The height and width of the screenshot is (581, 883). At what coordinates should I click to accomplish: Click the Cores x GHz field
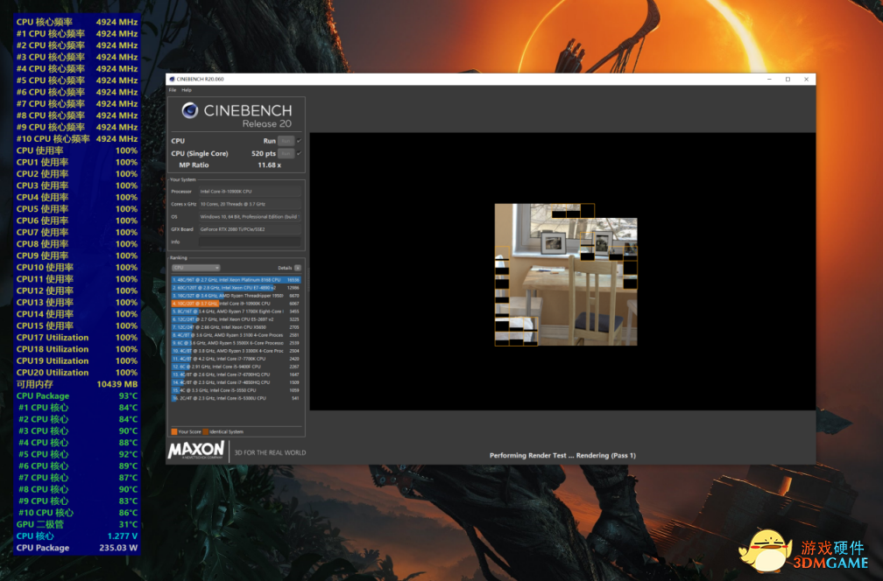pos(250,204)
